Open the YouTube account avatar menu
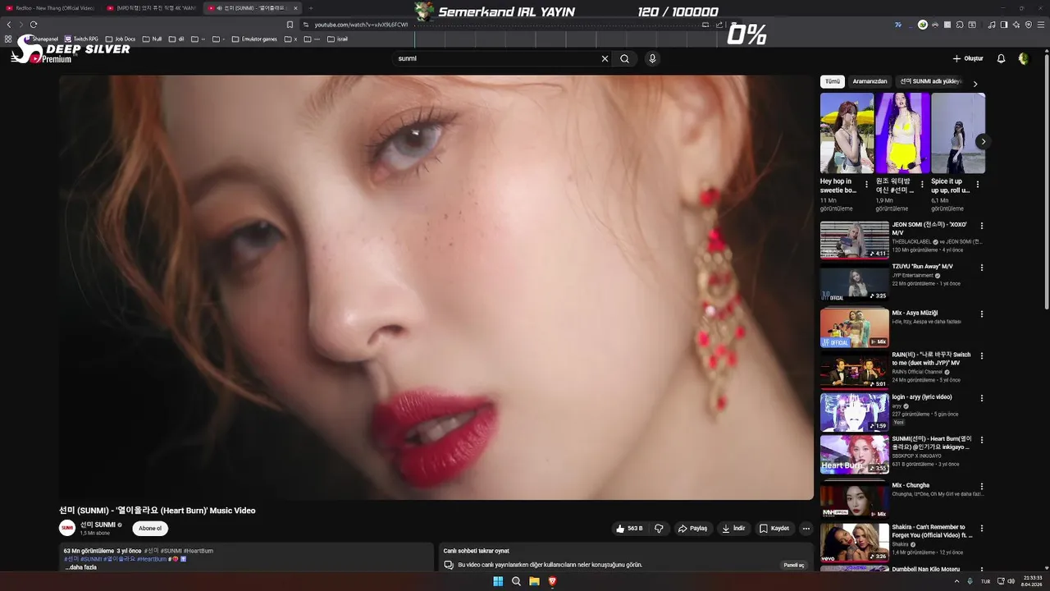Viewport: 1050px width, 591px height. point(1024,58)
